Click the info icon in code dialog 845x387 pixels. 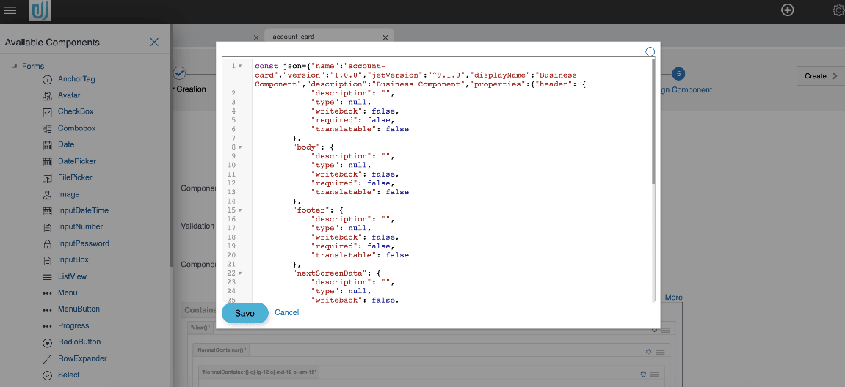(650, 51)
